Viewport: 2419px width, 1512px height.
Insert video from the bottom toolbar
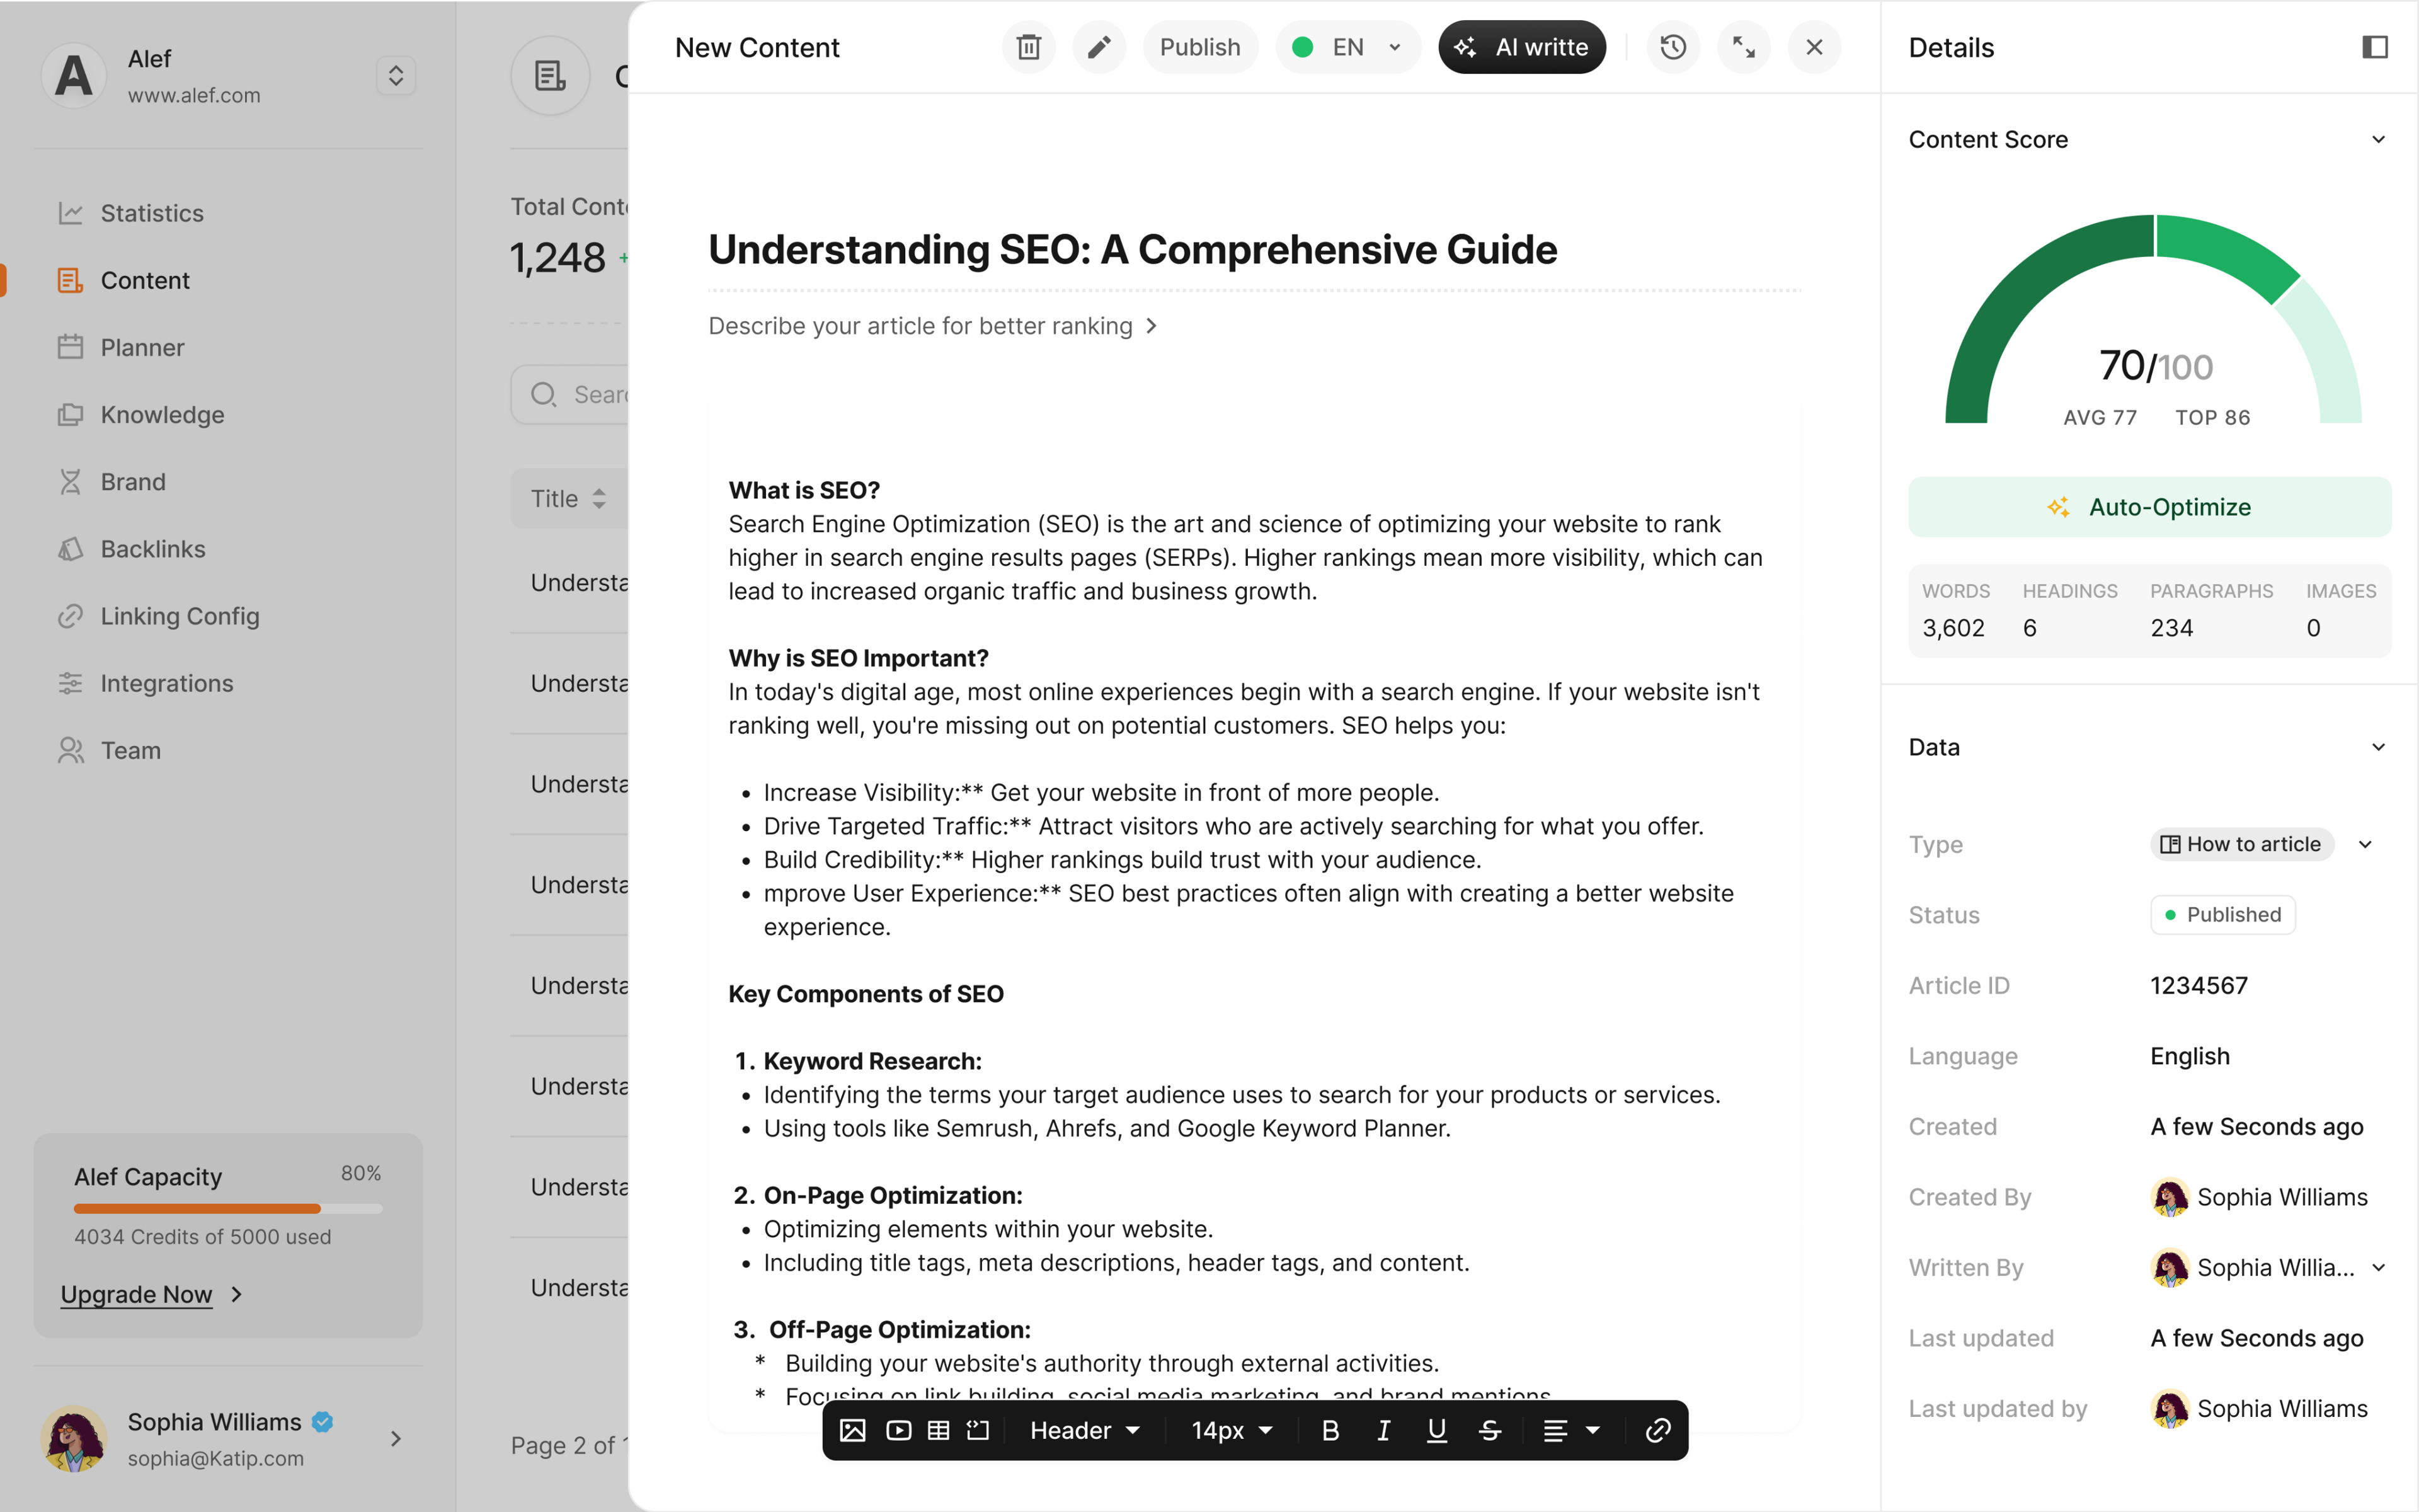tap(899, 1430)
